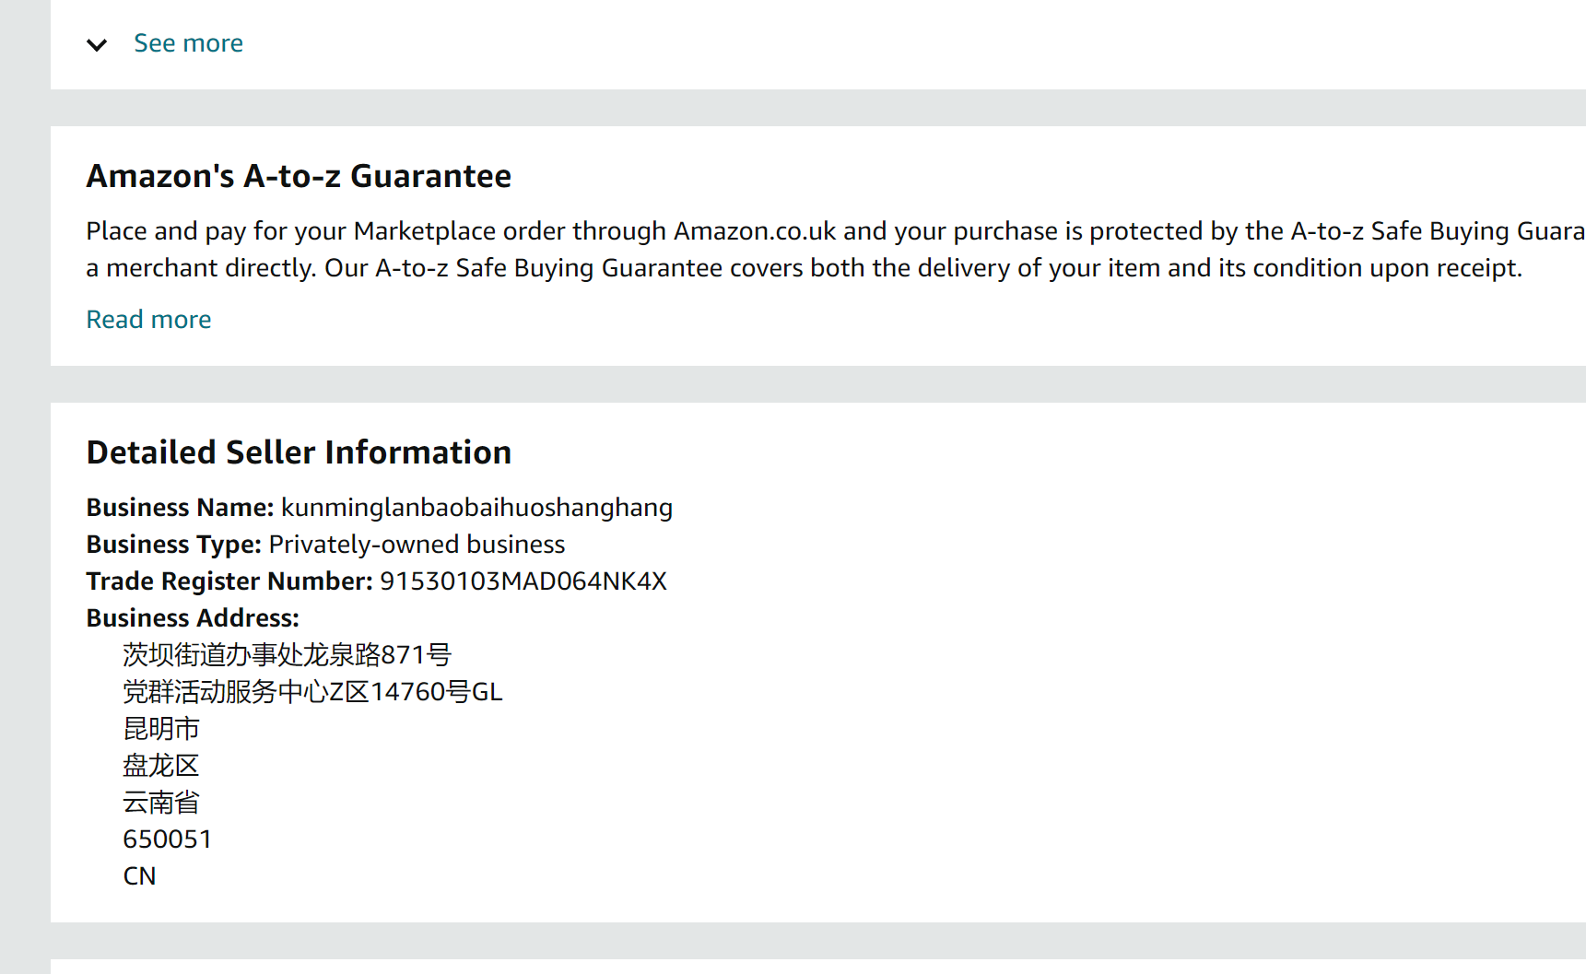
Task: Follow the Read more link
Action: (148, 320)
